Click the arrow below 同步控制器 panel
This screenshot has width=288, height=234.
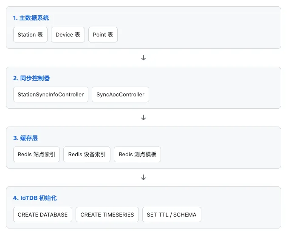coord(144,118)
